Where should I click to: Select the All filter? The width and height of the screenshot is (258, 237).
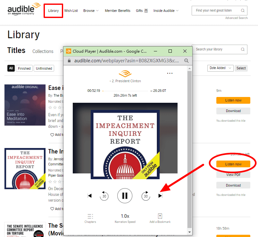point(11,68)
